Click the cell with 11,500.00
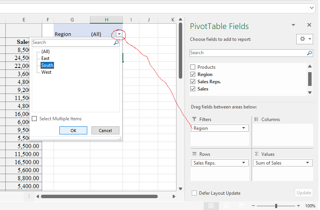 (x=24, y=154)
